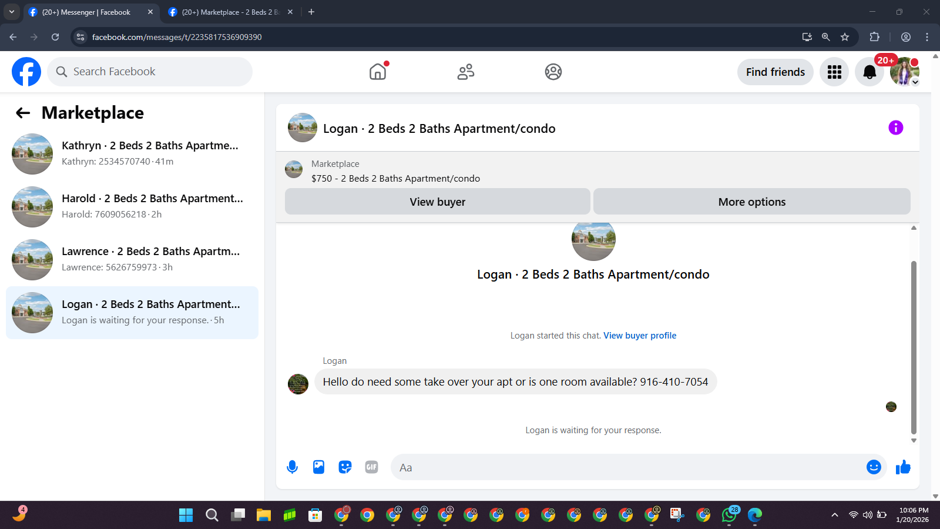Open Lawrence's Marketplace conversation
The width and height of the screenshot is (940, 529).
[132, 260]
